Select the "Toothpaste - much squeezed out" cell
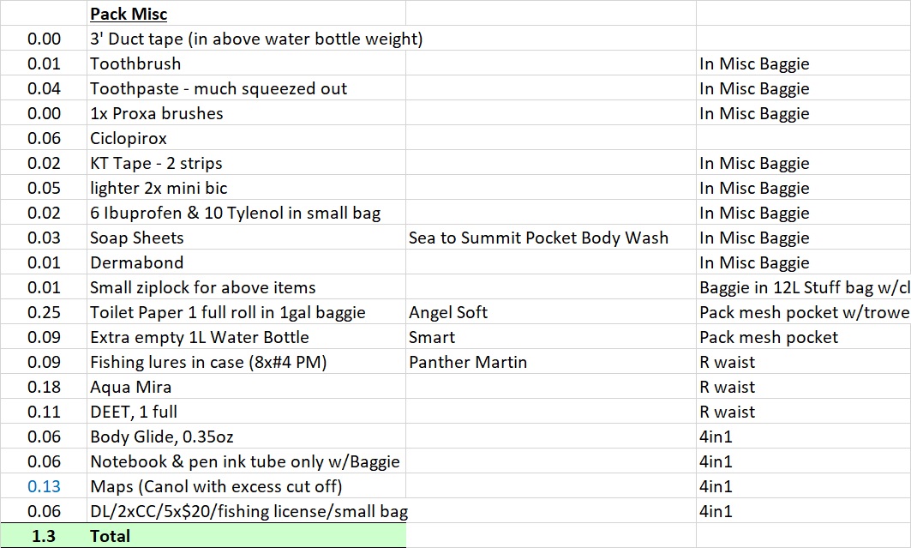The width and height of the screenshot is (911, 548). pos(219,88)
